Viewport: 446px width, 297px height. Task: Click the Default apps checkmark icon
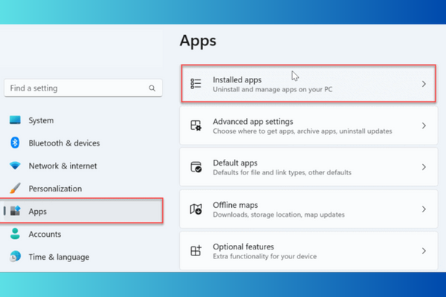pyautogui.click(x=195, y=167)
